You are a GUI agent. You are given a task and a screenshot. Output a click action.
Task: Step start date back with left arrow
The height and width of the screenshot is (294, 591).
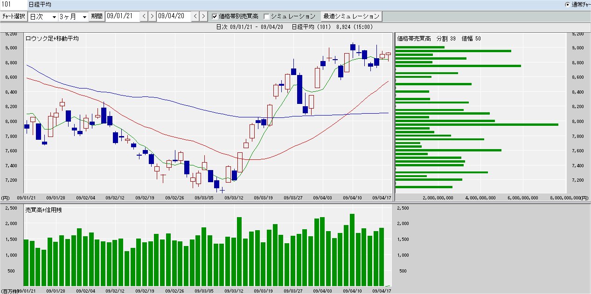pos(144,16)
